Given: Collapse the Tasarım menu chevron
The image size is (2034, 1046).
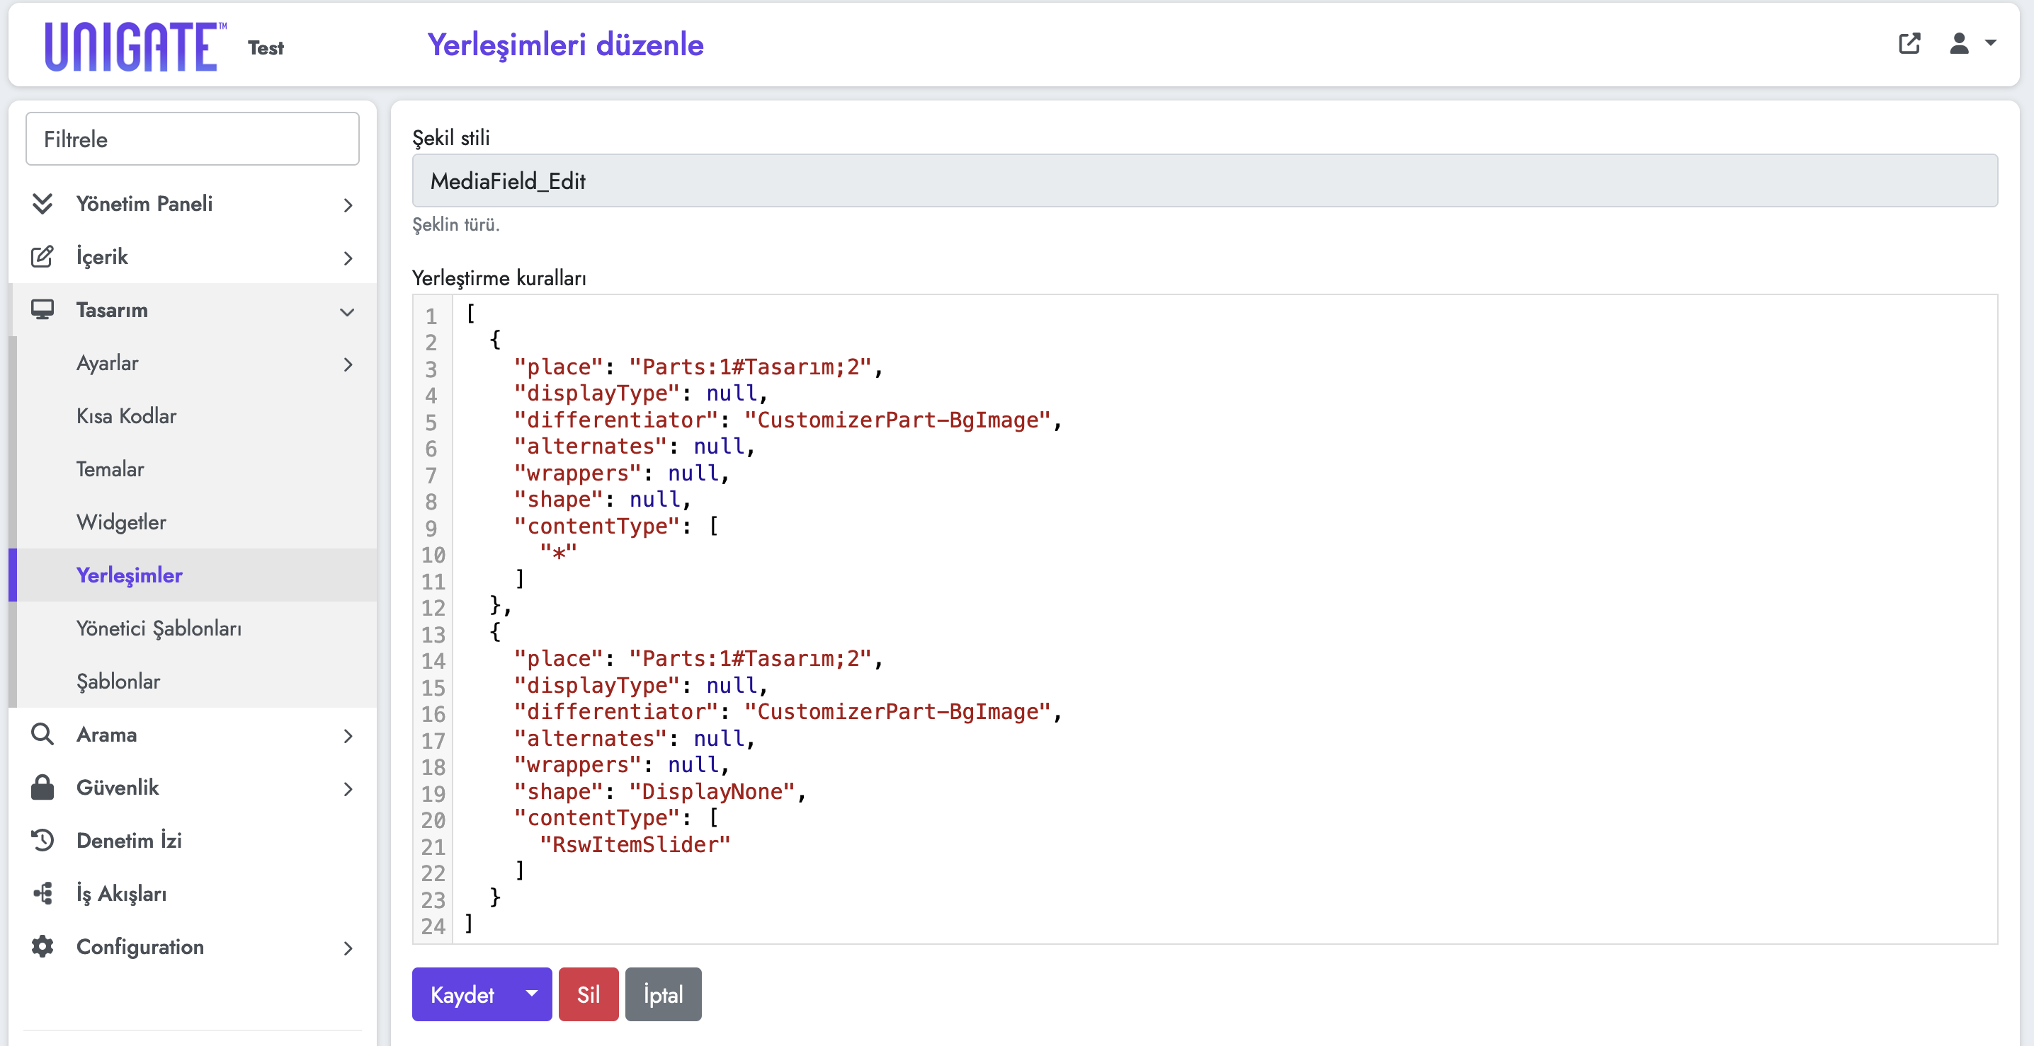Looking at the screenshot, I should pos(346,311).
